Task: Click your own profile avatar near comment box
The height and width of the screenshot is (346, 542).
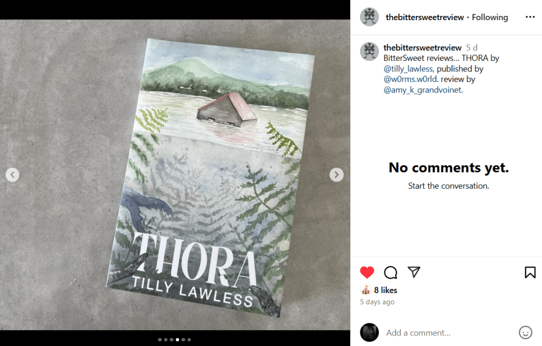Action: 369,333
